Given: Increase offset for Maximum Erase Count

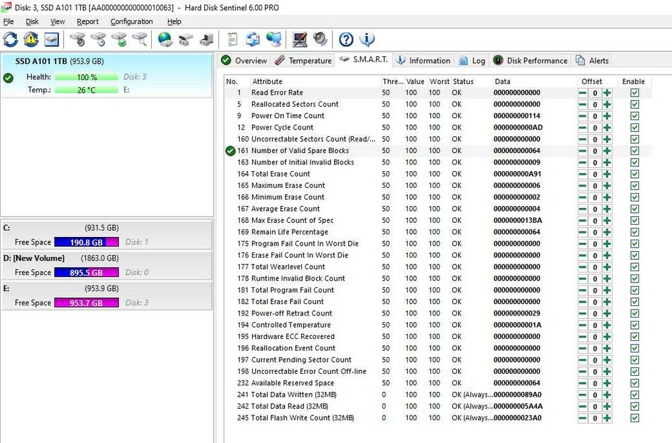Looking at the screenshot, I should pyautogui.click(x=607, y=186).
